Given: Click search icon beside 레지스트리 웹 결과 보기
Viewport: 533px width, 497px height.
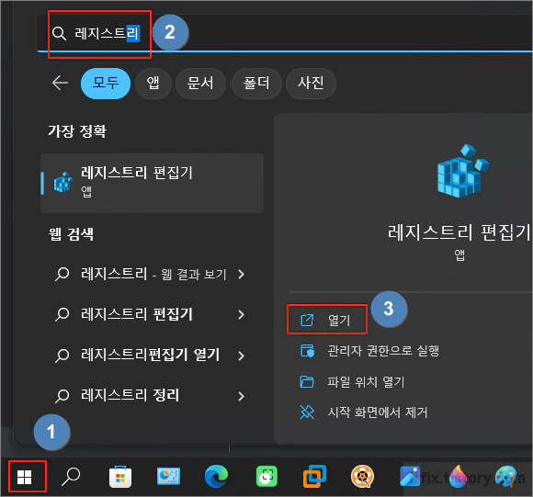Looking at the screenshot, I should coord(62,274).
